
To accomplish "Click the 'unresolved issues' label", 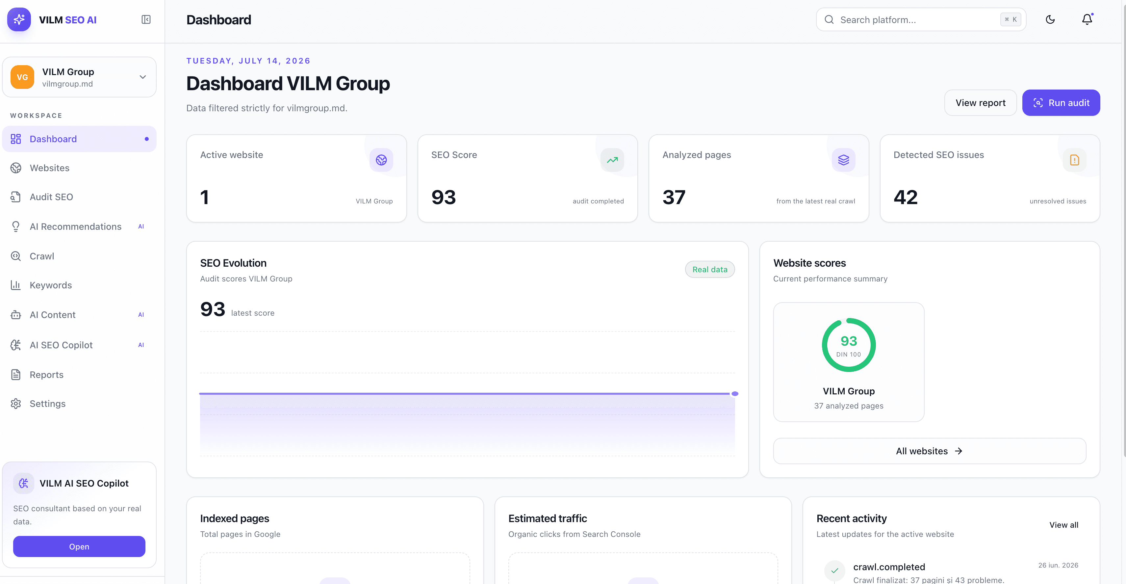I will point(1057,201).
